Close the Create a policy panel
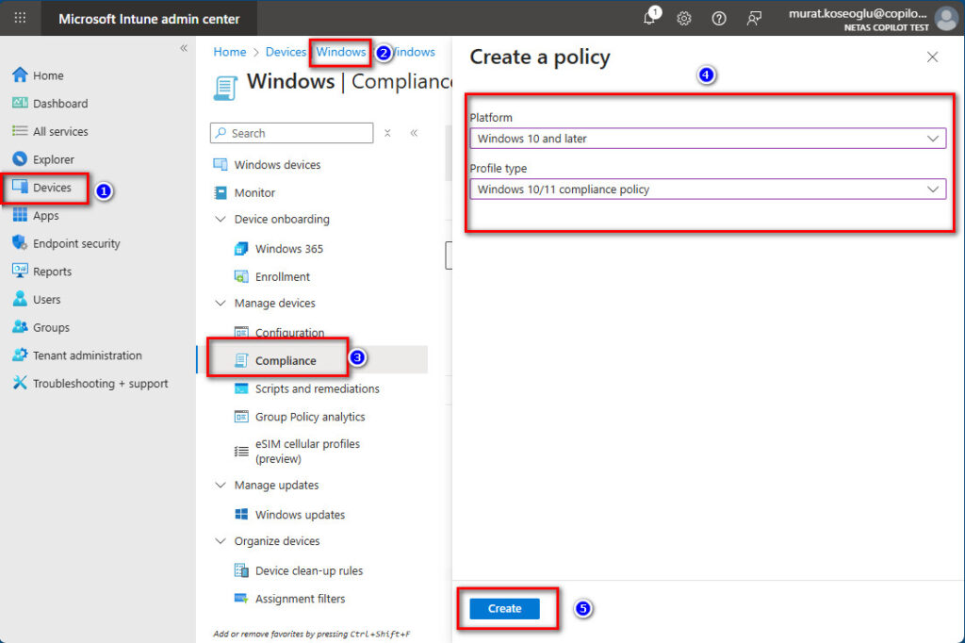965x643 pixels. (932, 58)
